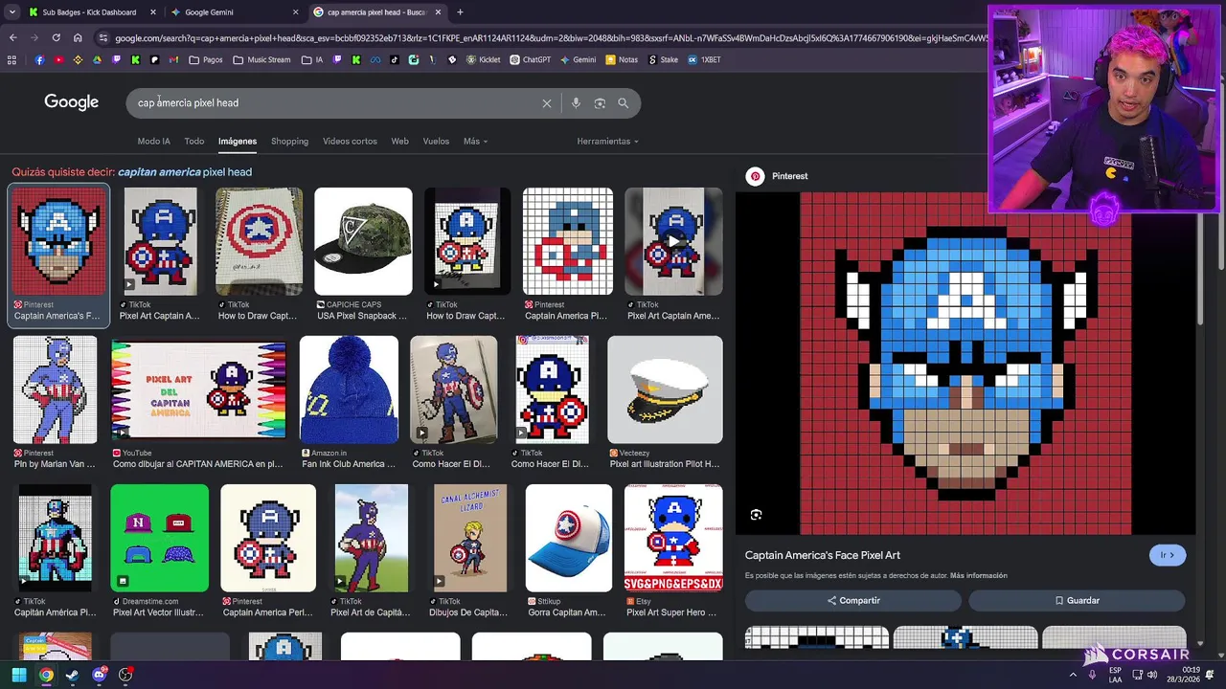Open the Gemini bookmark
The image size is (1226, 689).
(x=578, y=59)
